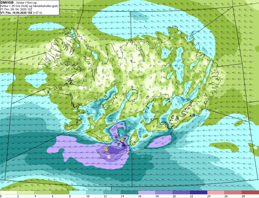
Task: Click the yellow 34 gust marker
Action: pyautogui.click(x=123, y=140)
